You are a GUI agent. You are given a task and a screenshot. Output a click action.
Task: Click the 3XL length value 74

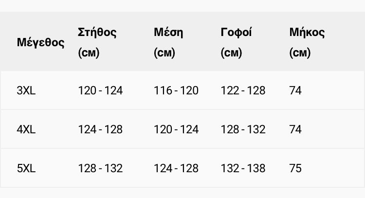click(295, 90)
